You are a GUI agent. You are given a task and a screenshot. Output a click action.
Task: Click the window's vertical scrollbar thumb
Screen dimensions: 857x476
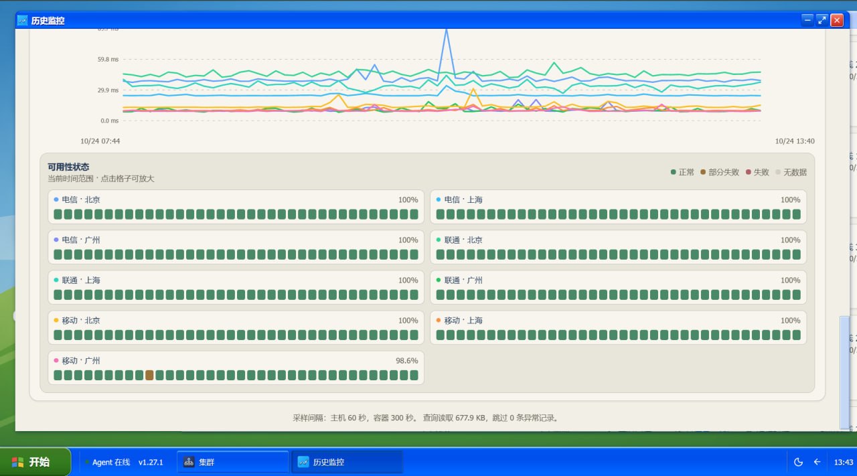tap(844, 372)
